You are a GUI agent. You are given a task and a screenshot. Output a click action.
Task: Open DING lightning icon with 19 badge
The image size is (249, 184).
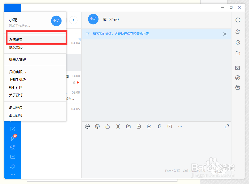coord(13,138)
